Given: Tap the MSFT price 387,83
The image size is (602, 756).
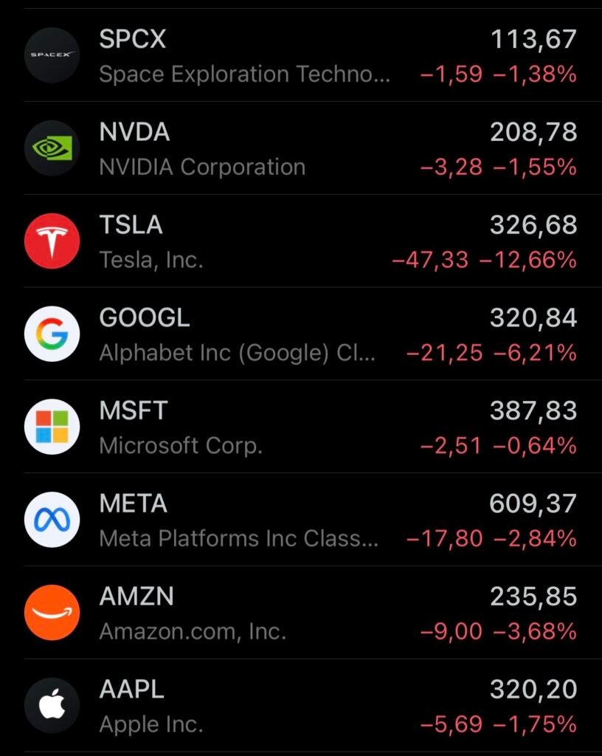Looking at the screenshot, I should pos(533,410).
